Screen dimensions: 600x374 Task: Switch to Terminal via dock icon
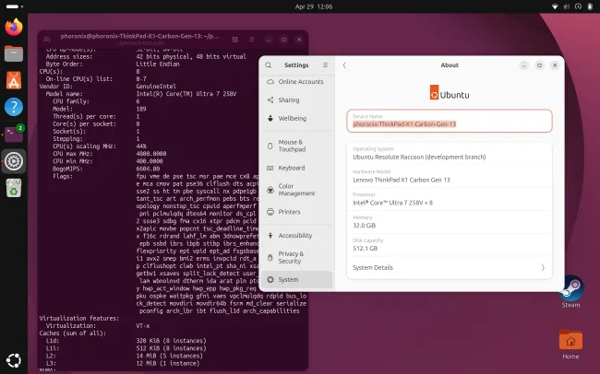pos(14,134)
